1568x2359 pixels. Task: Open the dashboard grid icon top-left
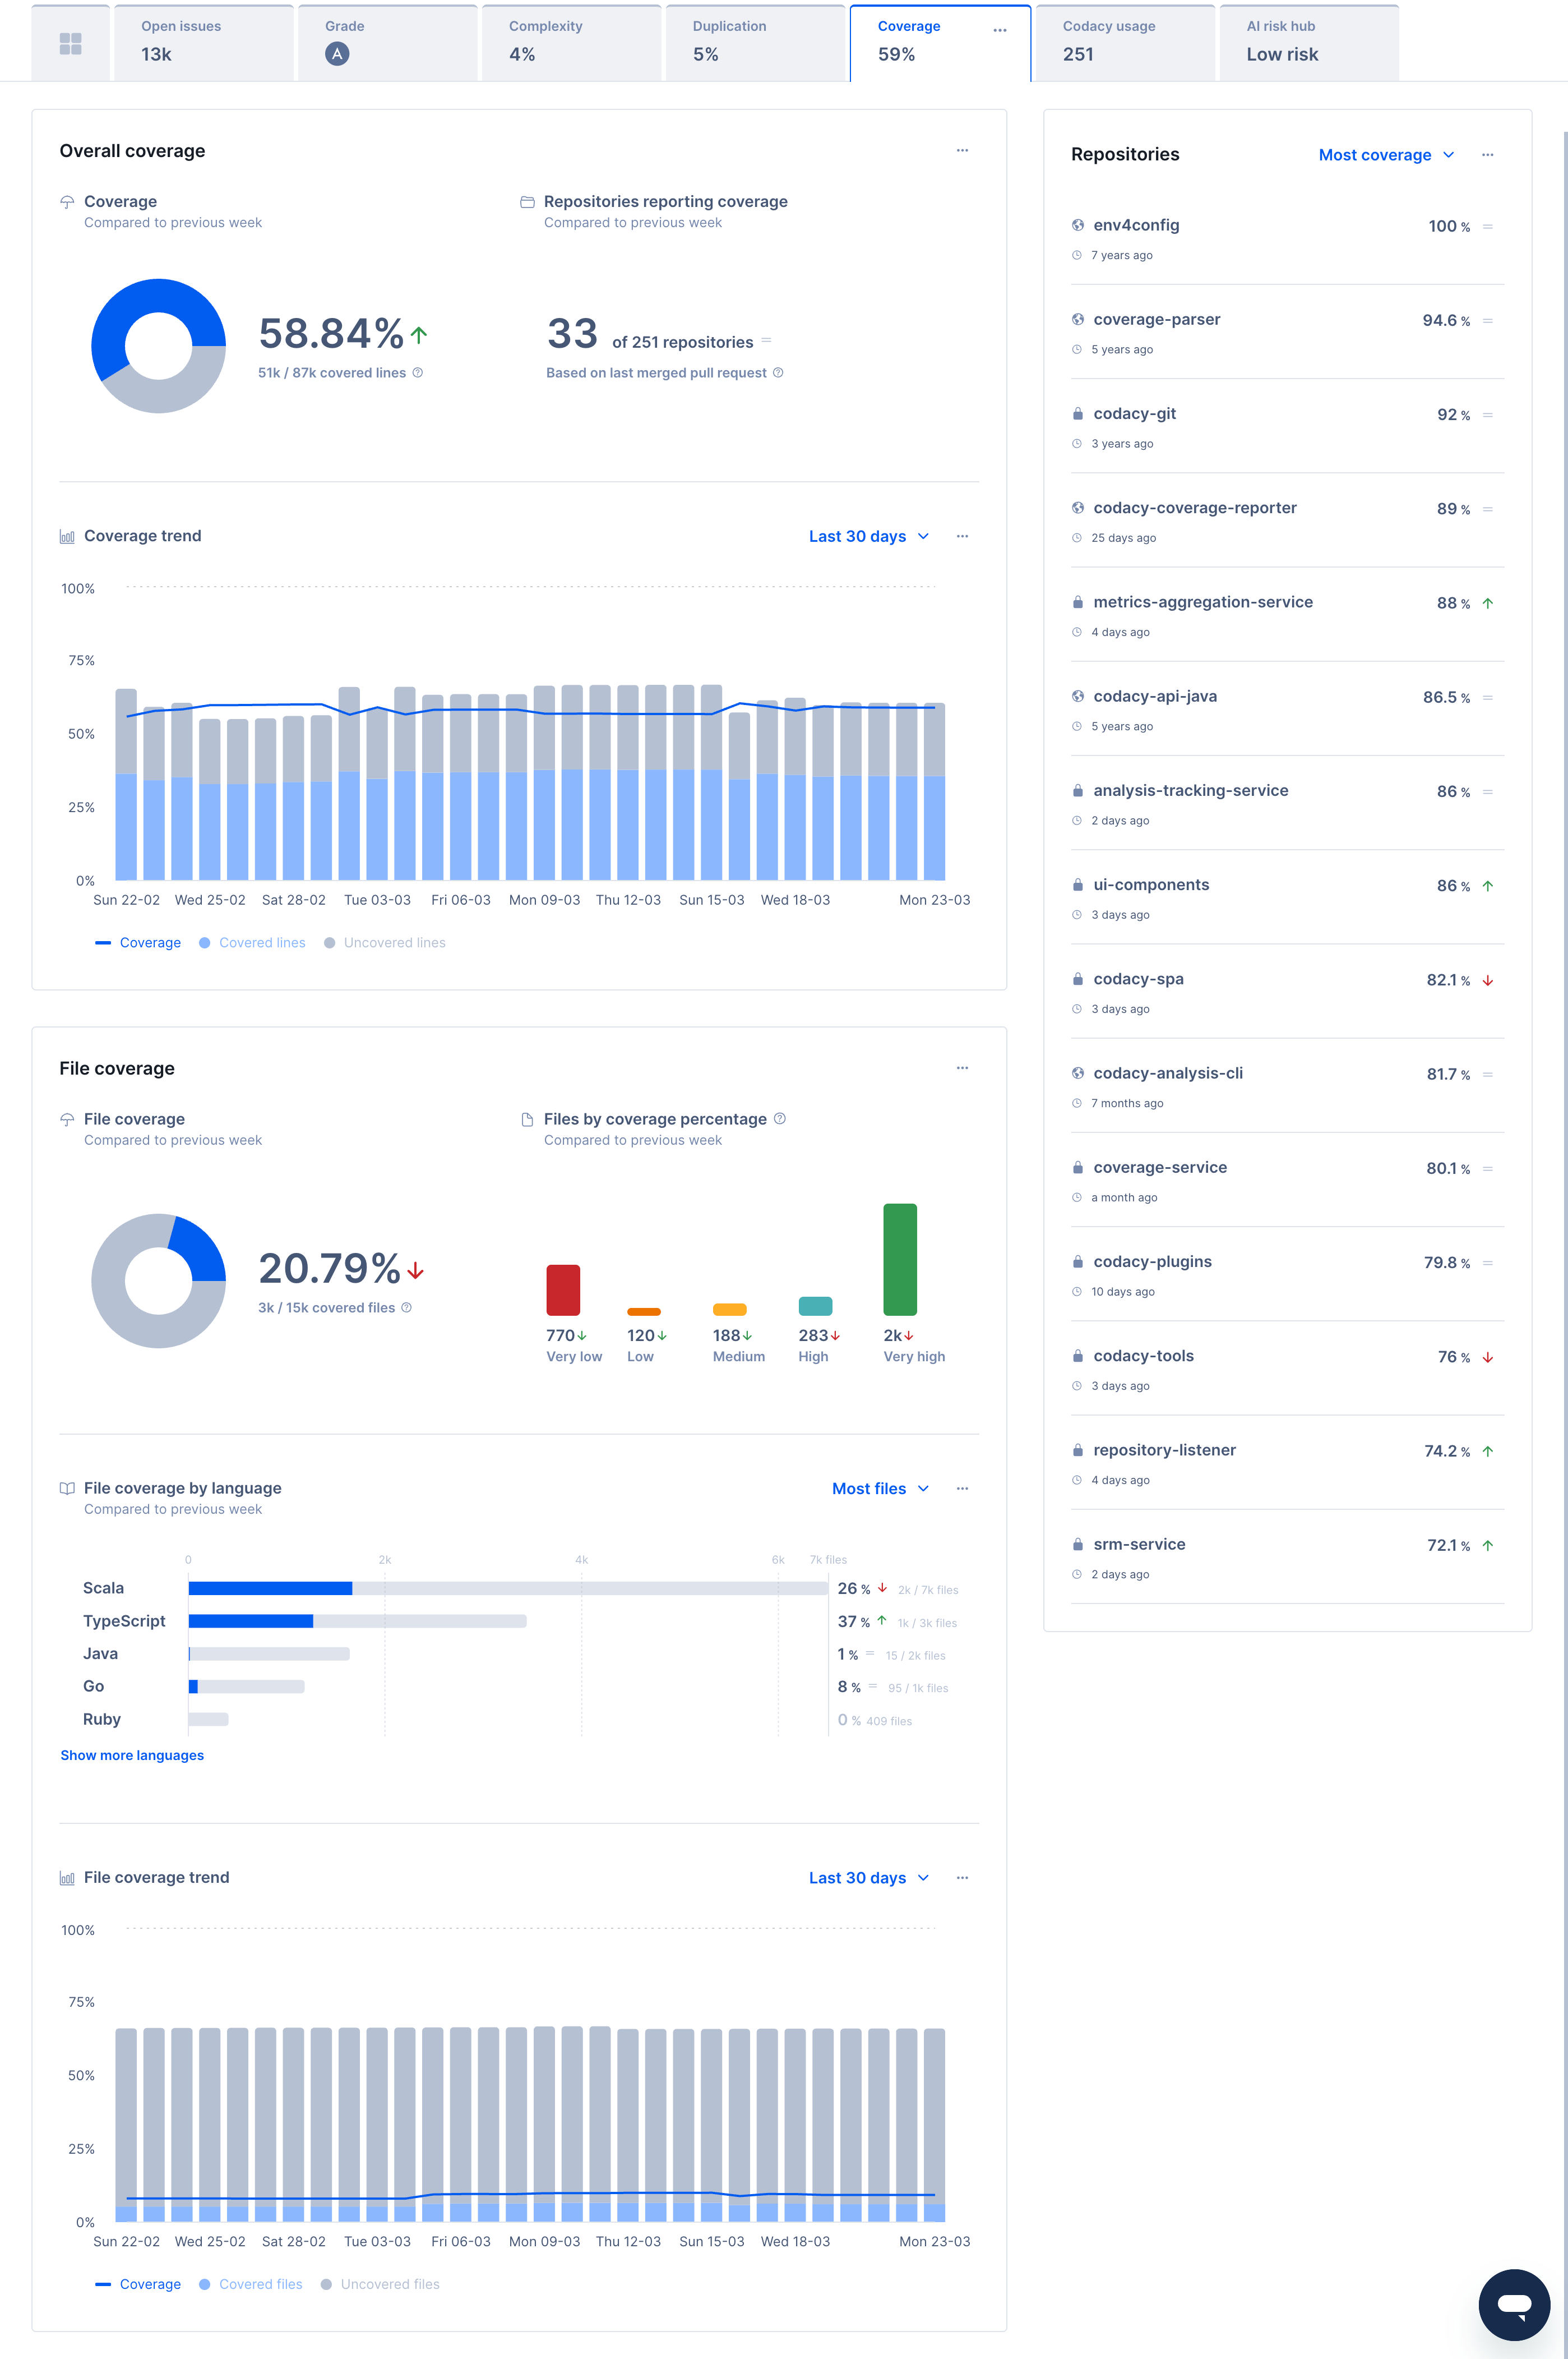pos(70,42)
